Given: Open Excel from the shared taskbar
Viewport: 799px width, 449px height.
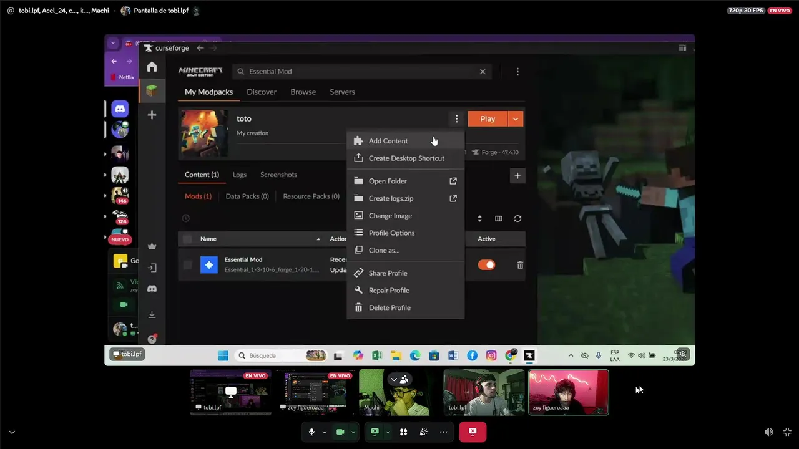Looking at the screenshot, I should tap(377, 355).
